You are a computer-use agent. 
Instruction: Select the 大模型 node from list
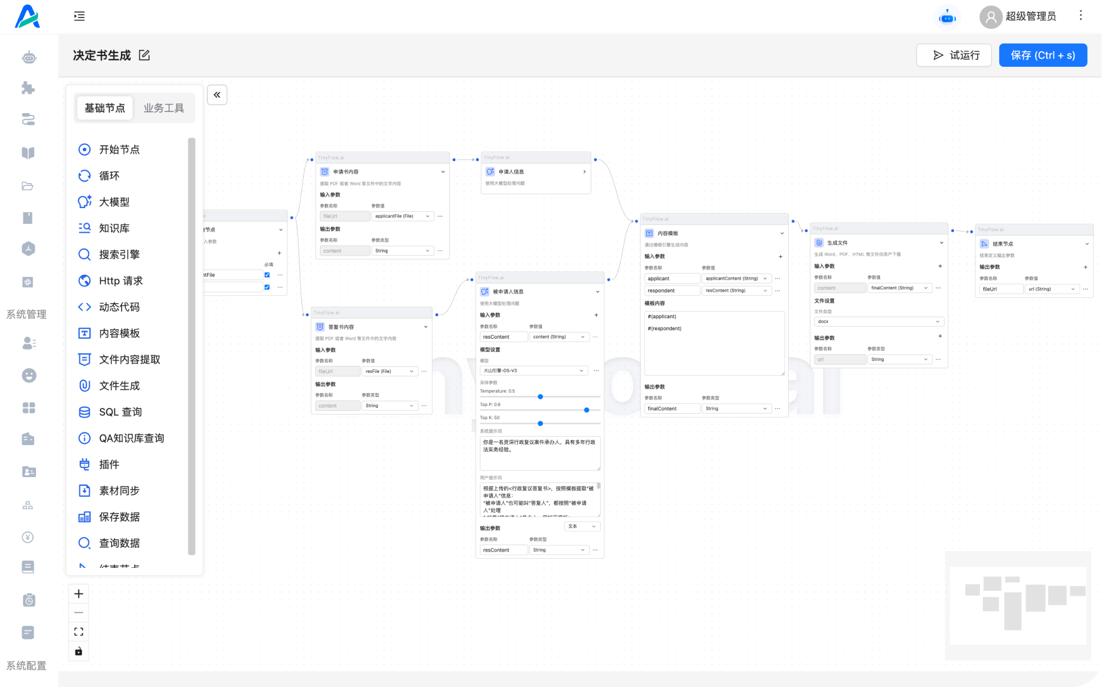[x=114, y=202]
